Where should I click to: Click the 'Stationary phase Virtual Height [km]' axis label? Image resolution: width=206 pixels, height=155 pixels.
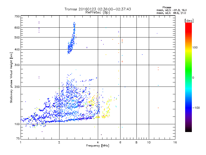point(11,78)
